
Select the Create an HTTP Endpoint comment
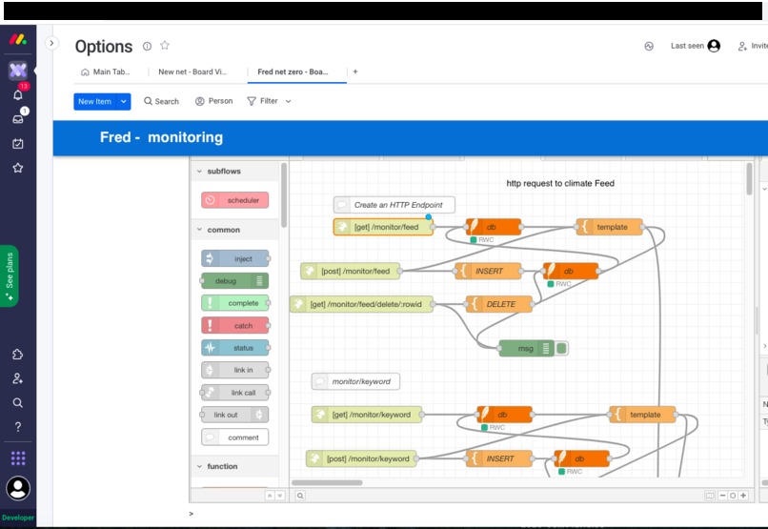click(x=394, y=205)
